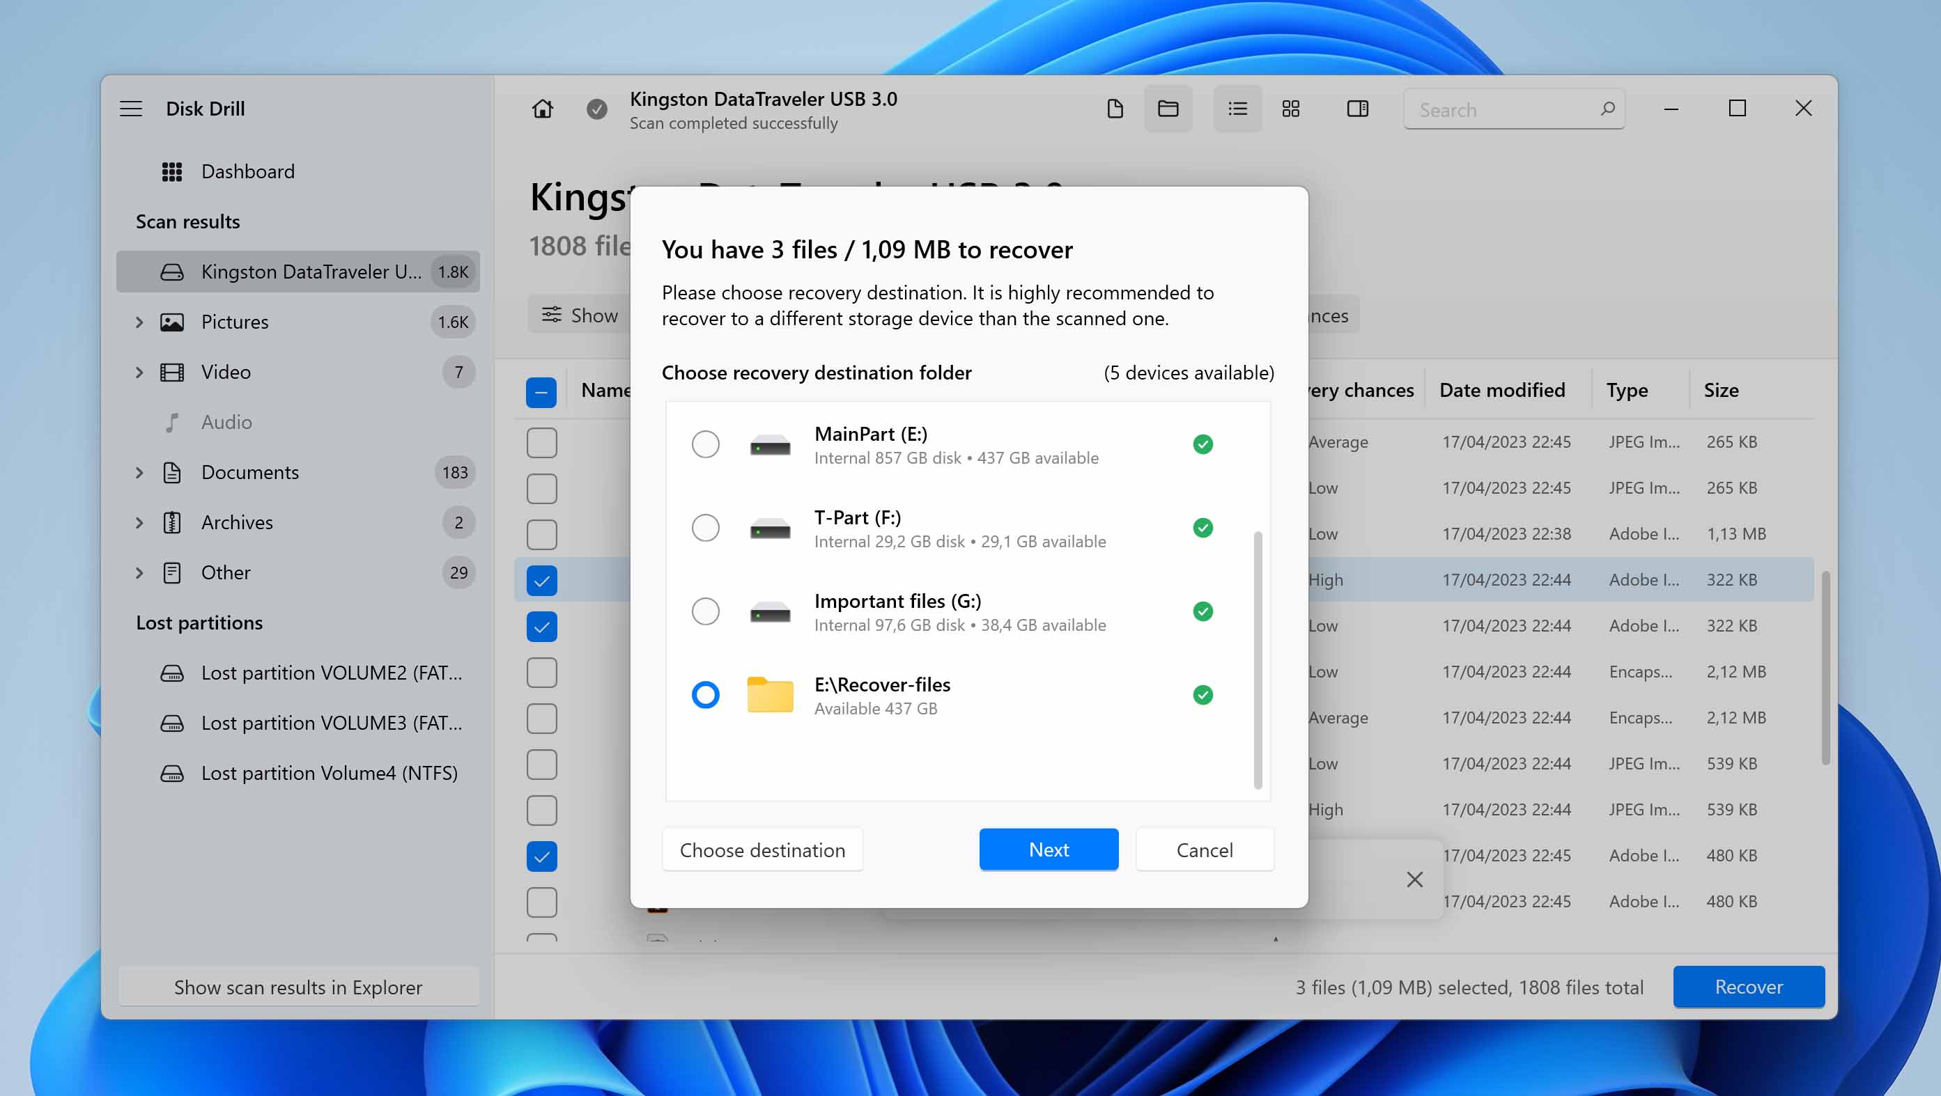Click Choose destination button
Viewport: 1941px width, 1096px height.
pos(761,850)
